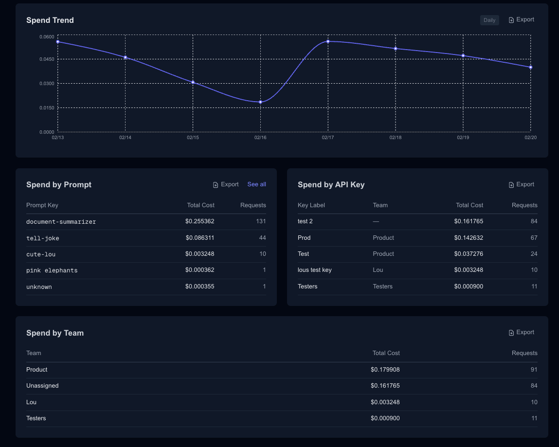Click the Prod row in Spend by API Key
559x447 pixels.
click(304, 237)
